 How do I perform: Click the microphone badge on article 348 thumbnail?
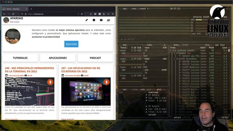50,82
